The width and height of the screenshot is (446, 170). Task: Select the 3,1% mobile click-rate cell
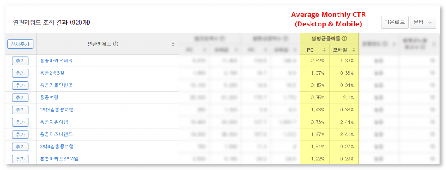[x=344, y=98]
